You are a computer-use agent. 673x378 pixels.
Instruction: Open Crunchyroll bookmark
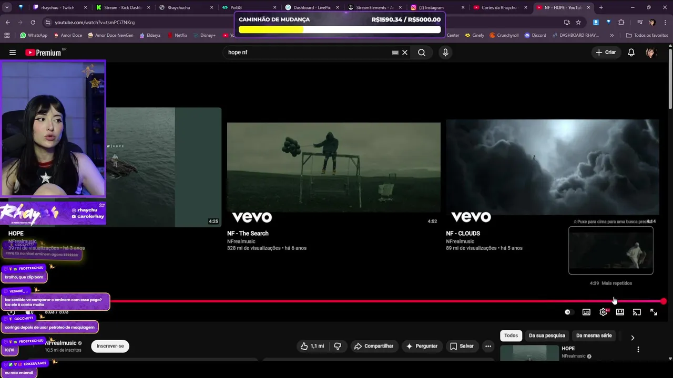coord(504,35)
